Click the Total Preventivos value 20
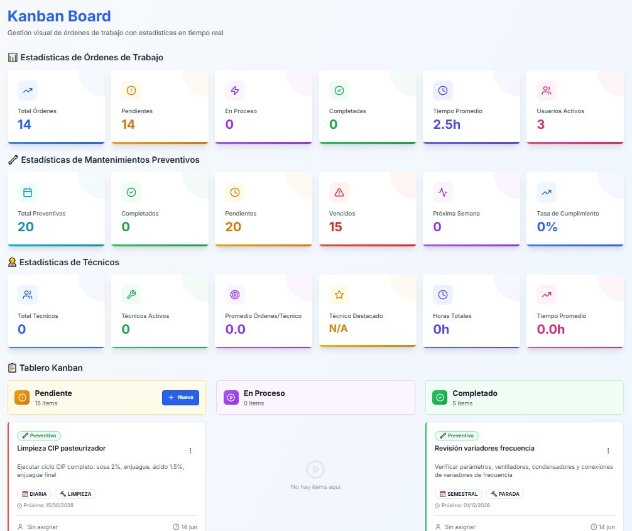632x531 pixels. click(26, 227)
